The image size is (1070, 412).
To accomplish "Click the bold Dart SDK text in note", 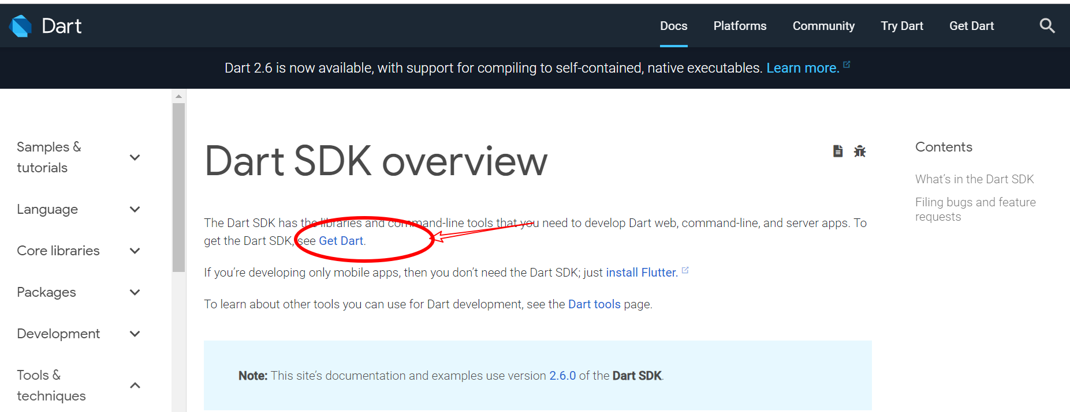I will click(637, 376).
